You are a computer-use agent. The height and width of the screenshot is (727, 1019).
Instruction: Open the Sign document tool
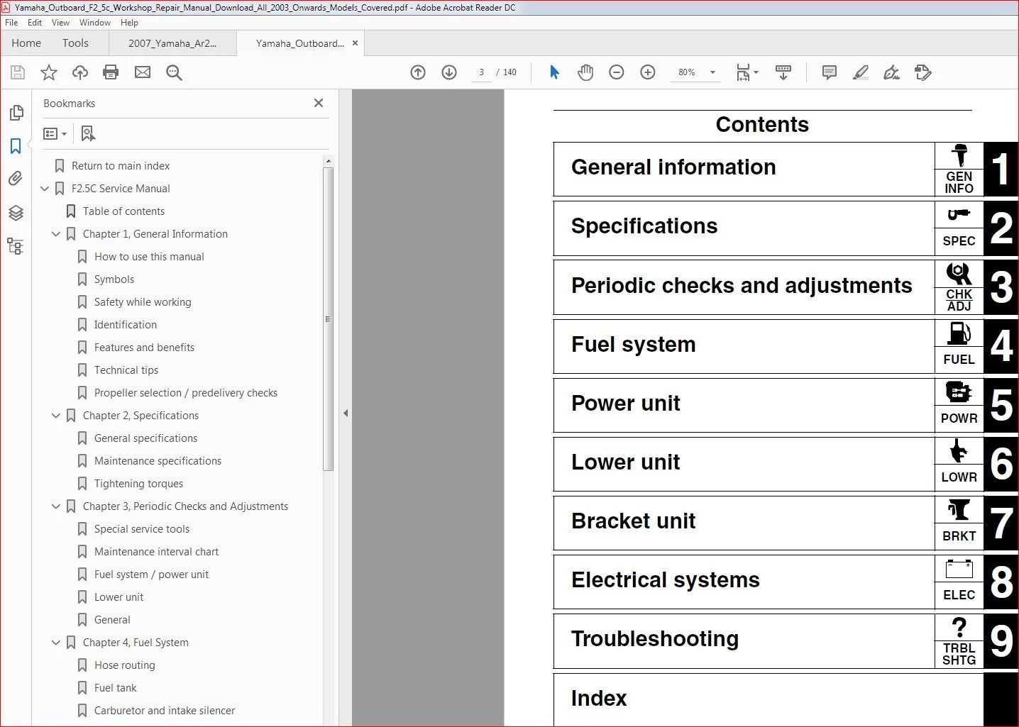[892, 72]
